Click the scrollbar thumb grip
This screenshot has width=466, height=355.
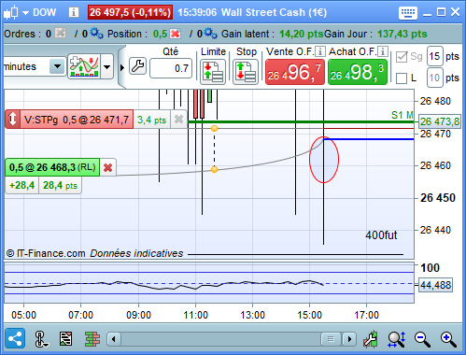[331, 339]
